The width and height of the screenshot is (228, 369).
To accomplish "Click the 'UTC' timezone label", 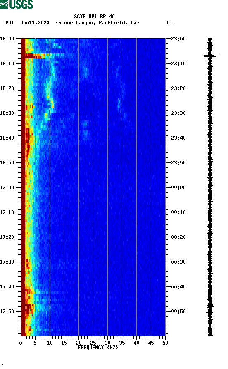I will point(171,23).
